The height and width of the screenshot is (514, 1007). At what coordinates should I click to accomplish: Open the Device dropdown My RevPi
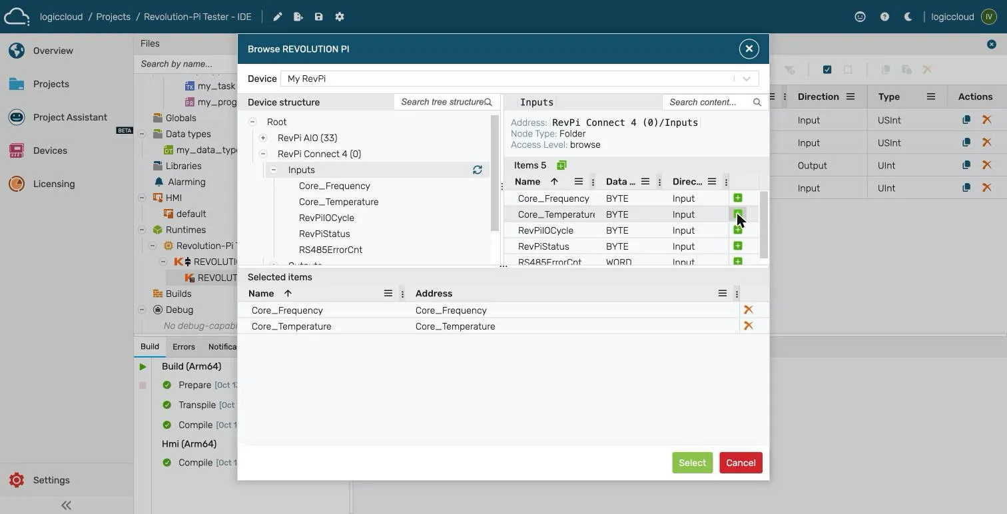click(519, 79)
